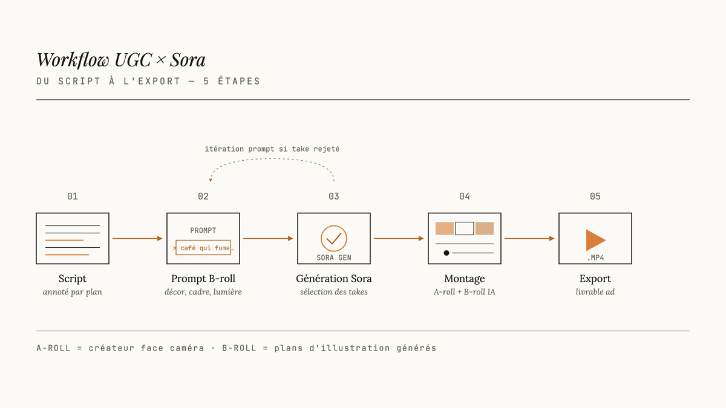
Task: Click the 'Prompt B-roll' step label
Action: coord(203,279)
